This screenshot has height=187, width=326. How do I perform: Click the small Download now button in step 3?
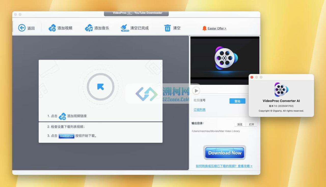[x=66, y=136]
